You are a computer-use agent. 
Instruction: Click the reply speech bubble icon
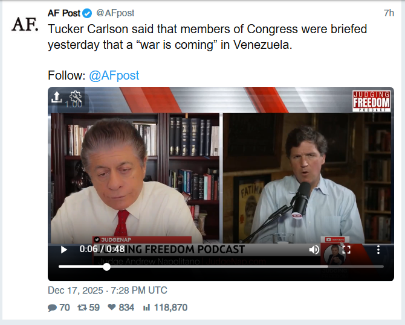(x=52, y=308)
